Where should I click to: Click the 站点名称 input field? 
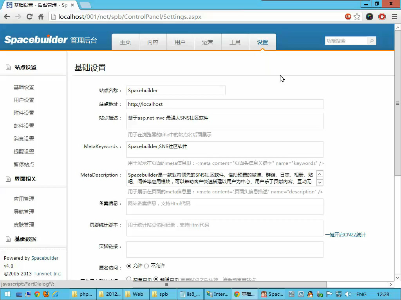pyautogui.click(x=176, y=90)
